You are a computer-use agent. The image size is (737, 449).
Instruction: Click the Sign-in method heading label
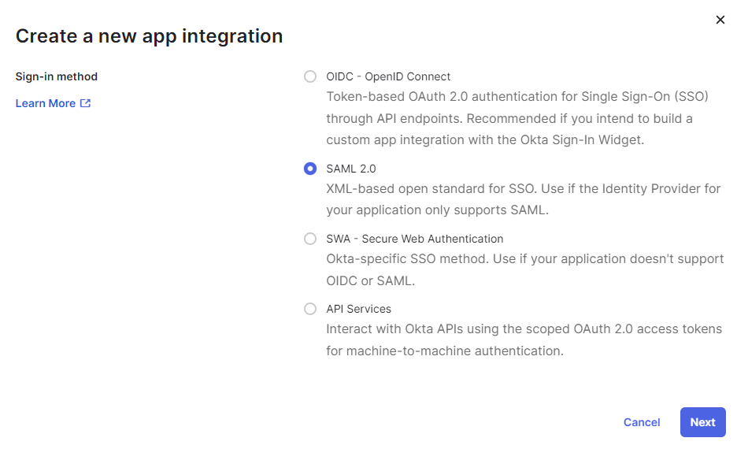point(57,76)
